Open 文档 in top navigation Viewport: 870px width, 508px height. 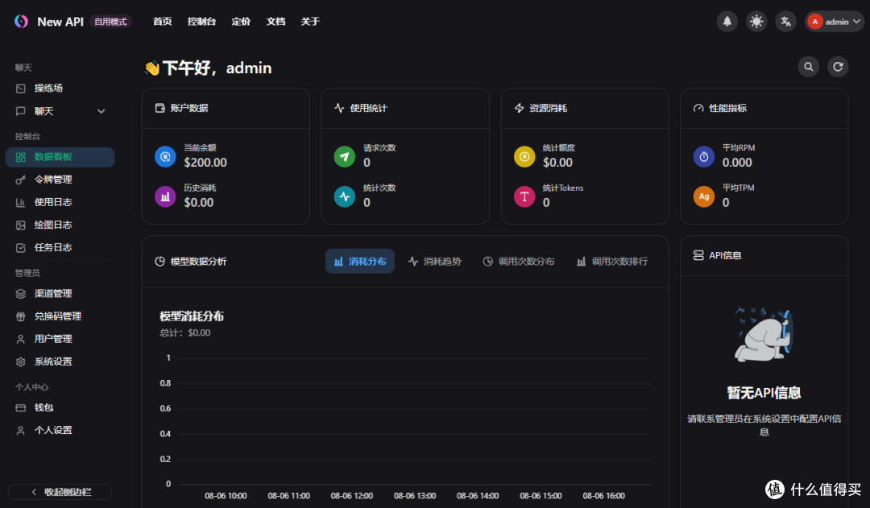click(x=275, y=22)
